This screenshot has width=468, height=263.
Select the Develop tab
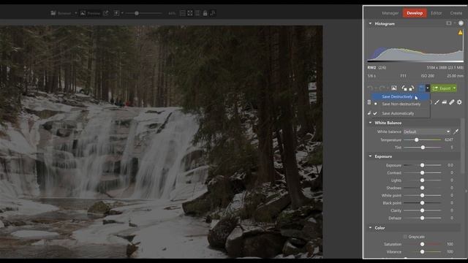coord(415,13)
